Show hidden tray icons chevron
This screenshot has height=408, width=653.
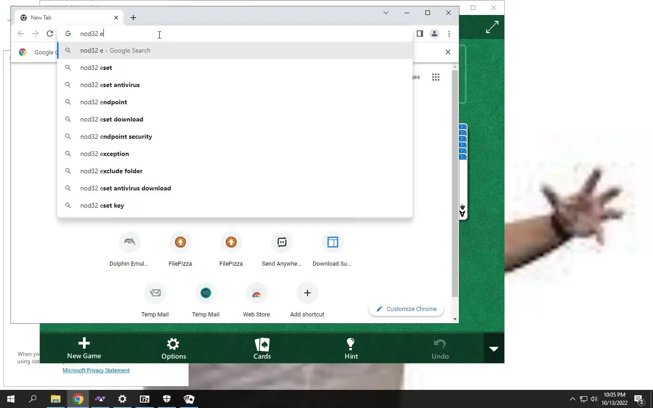tap(572, 399)
